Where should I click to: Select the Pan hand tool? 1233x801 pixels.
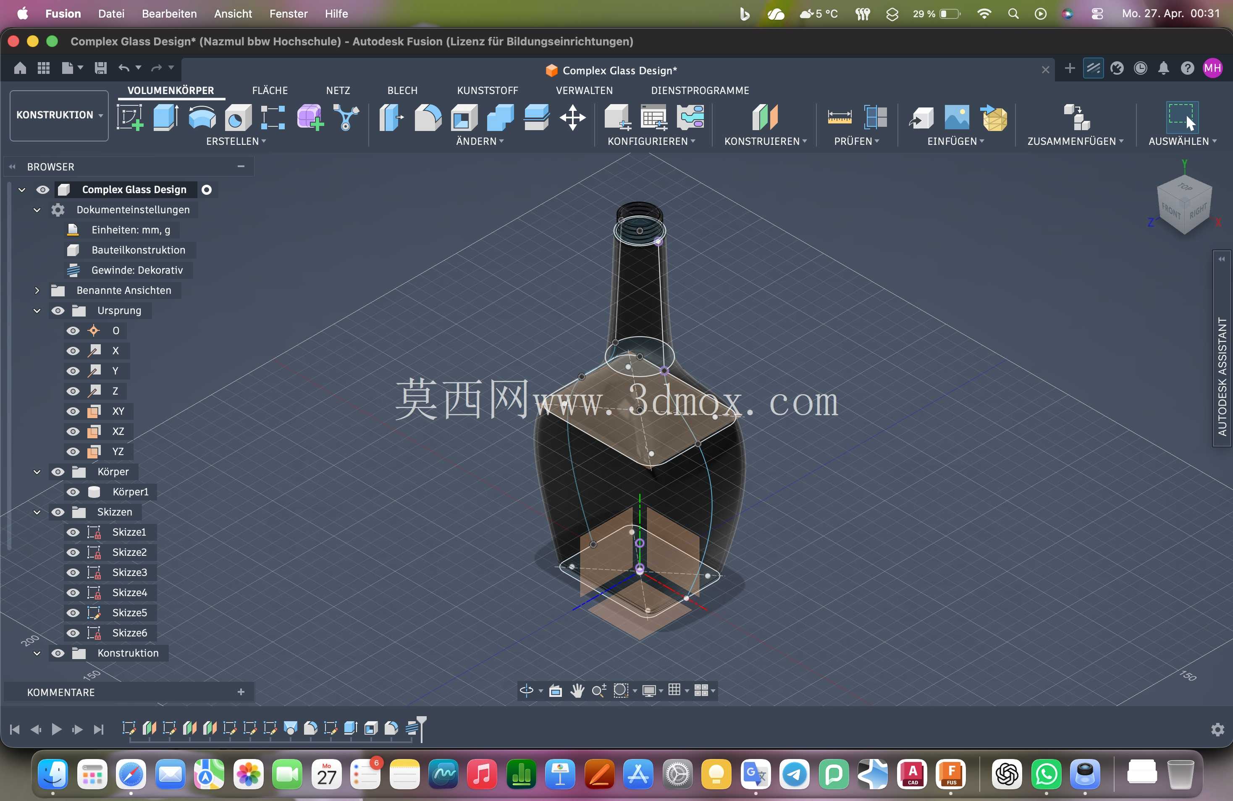(x=577, y=690)
